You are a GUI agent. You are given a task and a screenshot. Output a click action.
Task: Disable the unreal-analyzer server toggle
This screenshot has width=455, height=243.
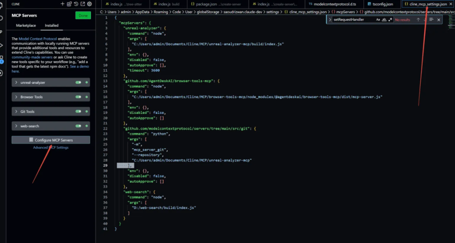[78, 82]
